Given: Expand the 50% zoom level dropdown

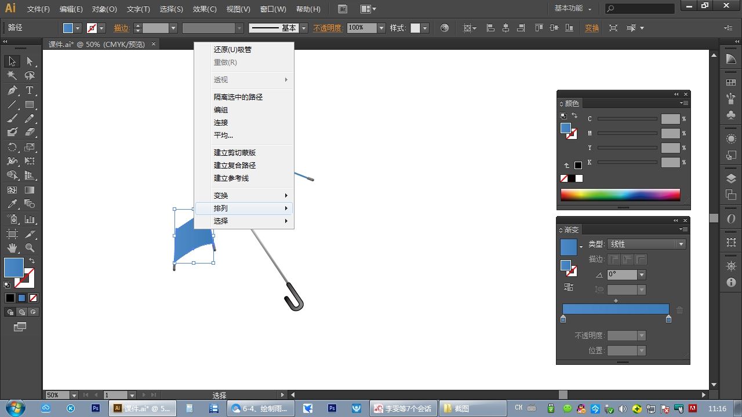Looking at the screenshot, I should tap(74, 395).
